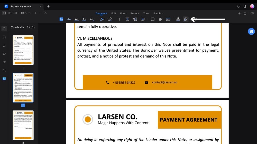Rotate thumbnails clockwise
Viewport: 257px width, 144px height.
(33, 27)
